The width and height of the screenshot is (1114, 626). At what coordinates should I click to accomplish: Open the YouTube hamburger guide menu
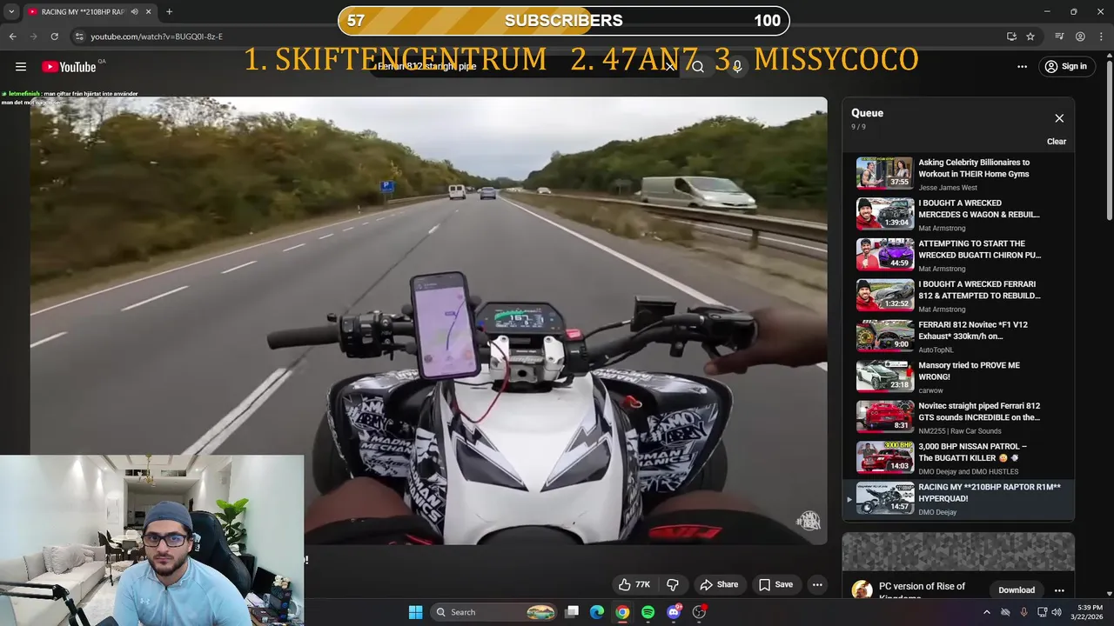21,67
